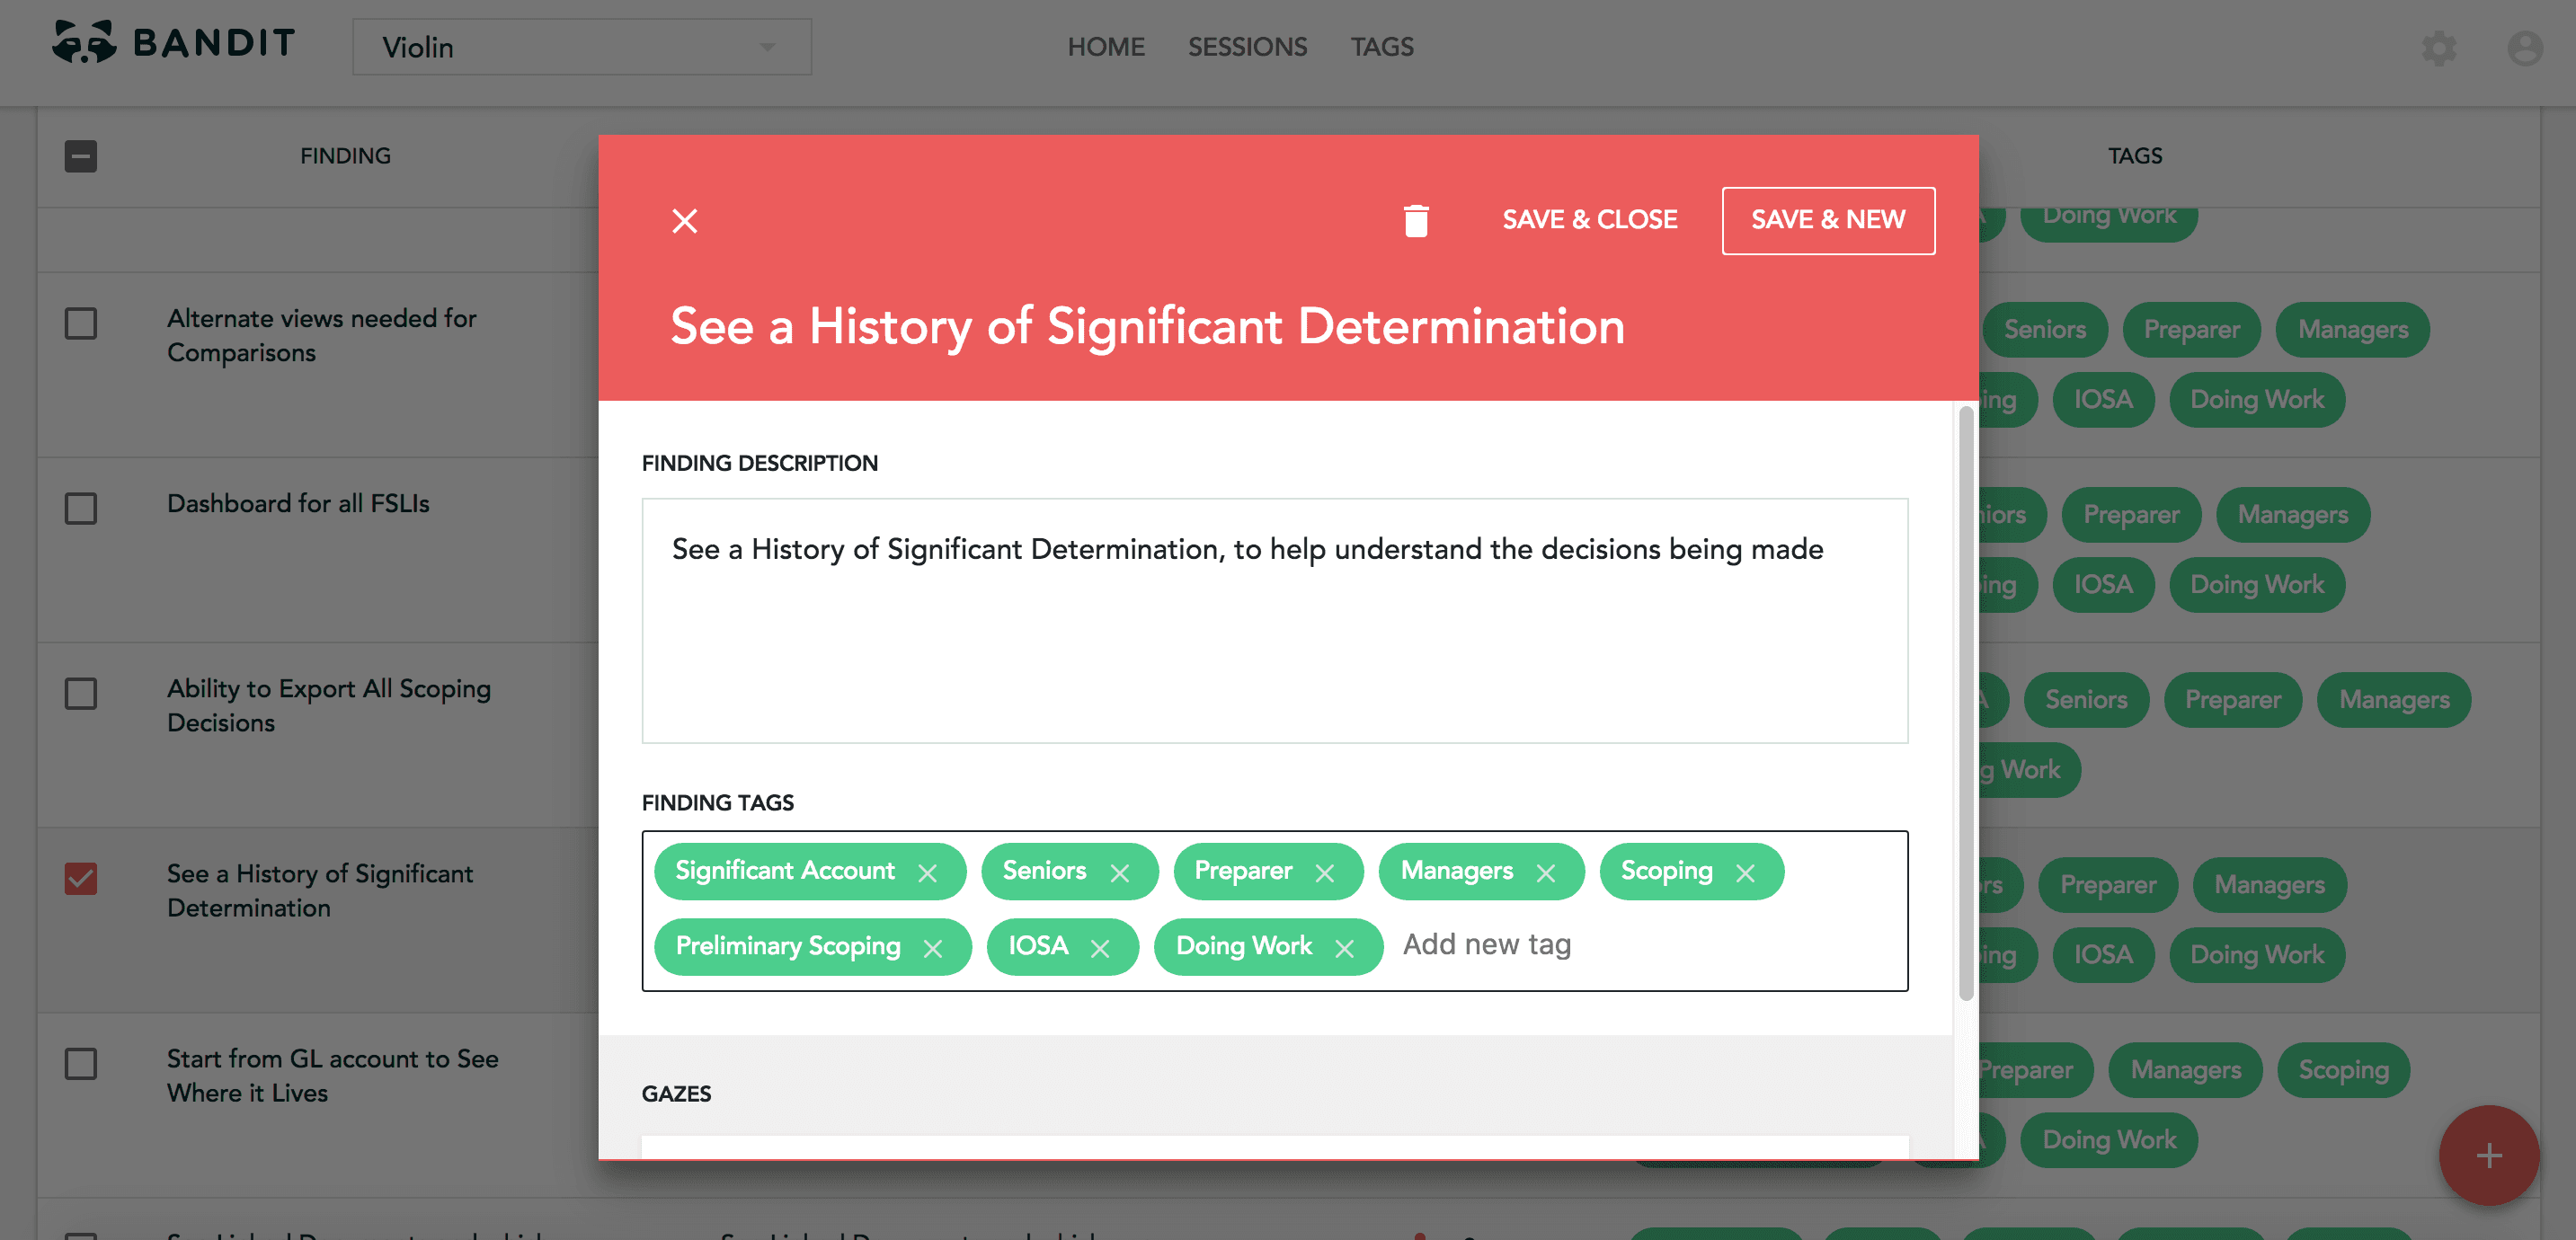Click the Scoping tag in the Start from GL row
Screen dimensions: 2576x1240
[x=2343, y=1069]
